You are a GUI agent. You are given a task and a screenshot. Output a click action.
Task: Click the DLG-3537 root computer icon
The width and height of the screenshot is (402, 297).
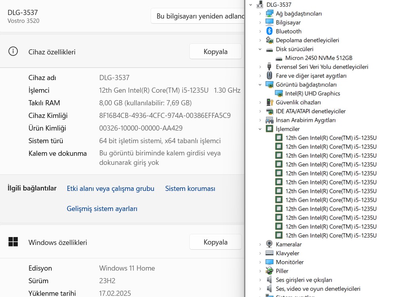point(260,4)
